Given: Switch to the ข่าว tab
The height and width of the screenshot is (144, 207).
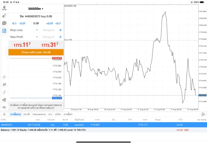Looking at the screenshot, I should coord(50,114).
